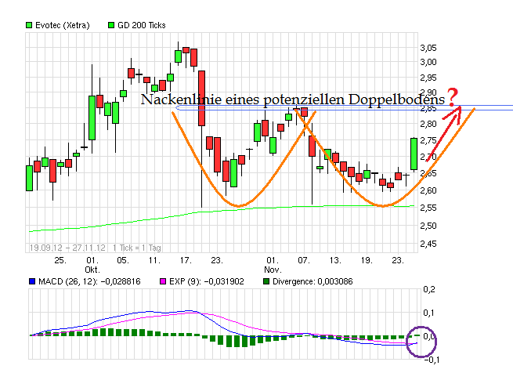Click the green Evotec (Xetra) legend swatch
The height and width of the screenshot is (391, 513).
(29, 25)
